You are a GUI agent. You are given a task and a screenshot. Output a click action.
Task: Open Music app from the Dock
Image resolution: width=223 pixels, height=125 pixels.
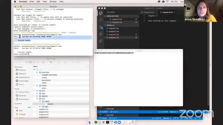(x=100, y=122)
